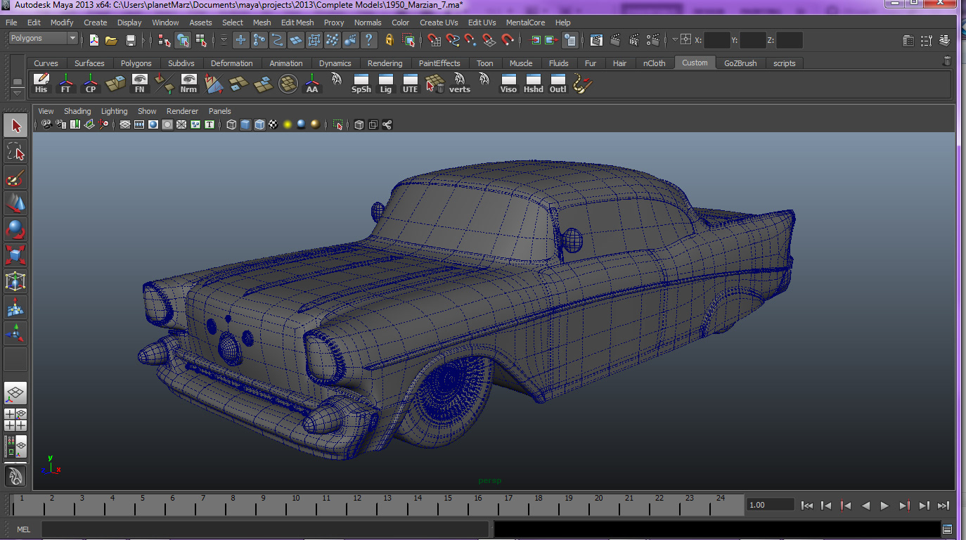The width and height of the screenshot is (966, 540).
Task: Open the viewport Shading menu
Action: [77, 111]
